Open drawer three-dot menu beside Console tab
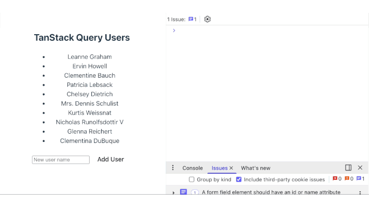369x208 pixels. coord(173,168)
